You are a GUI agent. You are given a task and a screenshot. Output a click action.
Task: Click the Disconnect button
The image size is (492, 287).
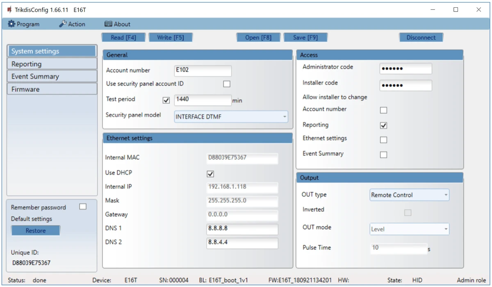click(421, 37)
